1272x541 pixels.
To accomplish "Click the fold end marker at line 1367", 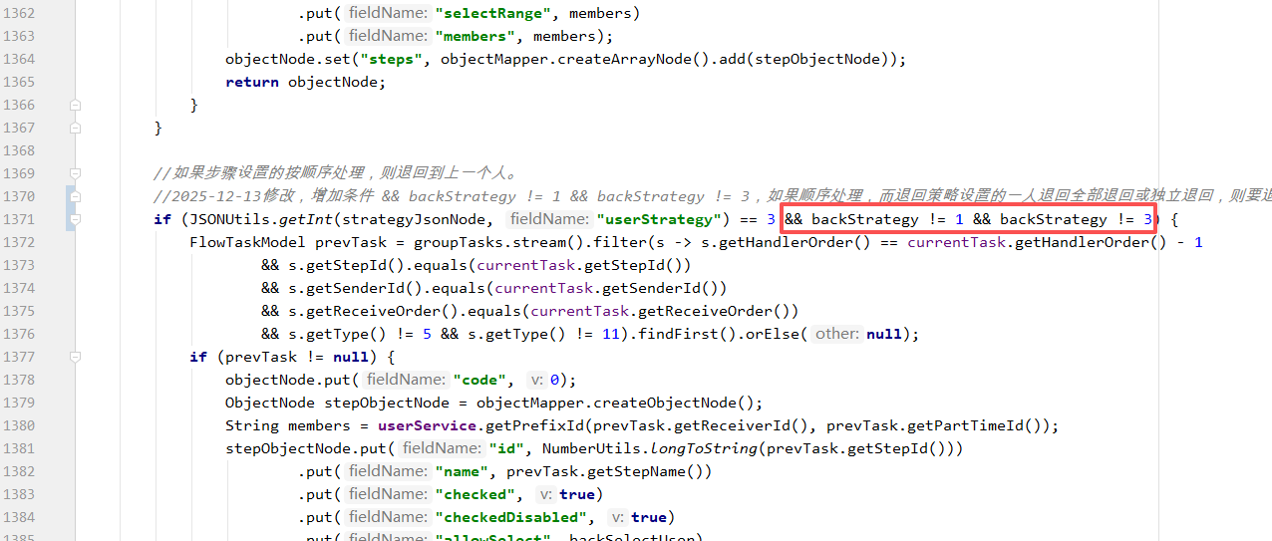I will click(75, 128).
